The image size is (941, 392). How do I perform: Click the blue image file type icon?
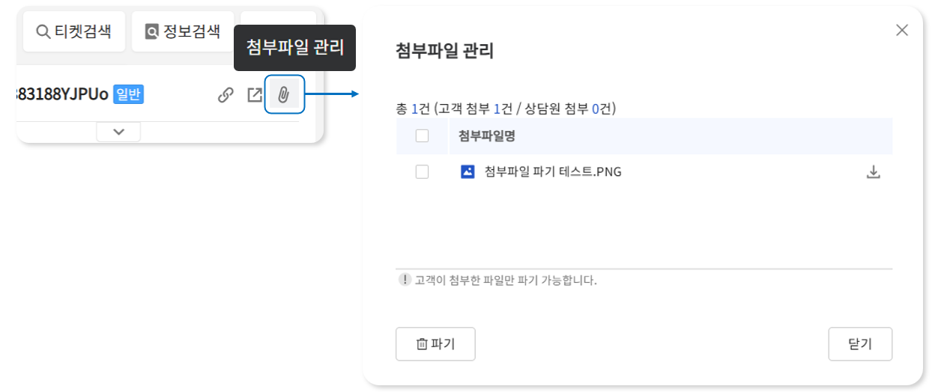click(x=468, y=172)
